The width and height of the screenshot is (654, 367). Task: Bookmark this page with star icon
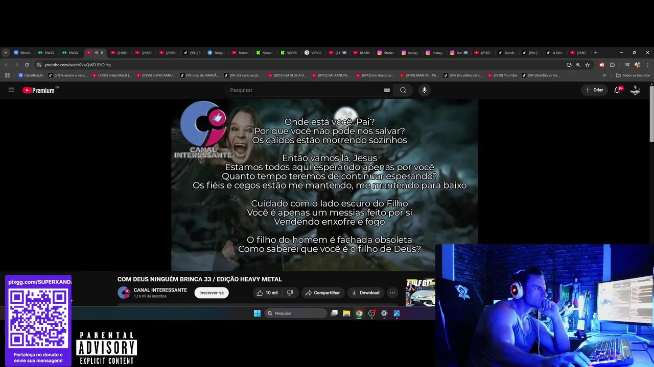pos(588,65)
